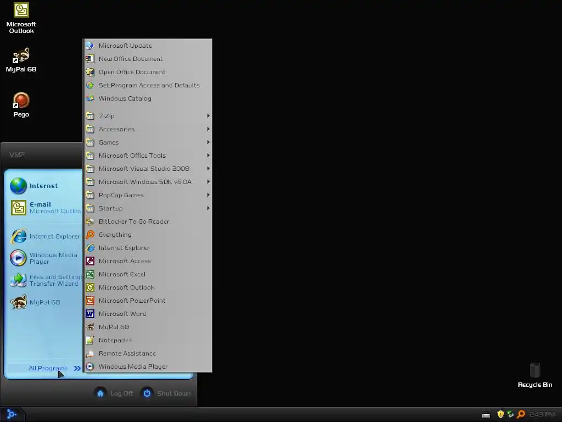
Task: Click the Files and Settings Transfer Wizard icon
Action: click(x=18, y=280)
